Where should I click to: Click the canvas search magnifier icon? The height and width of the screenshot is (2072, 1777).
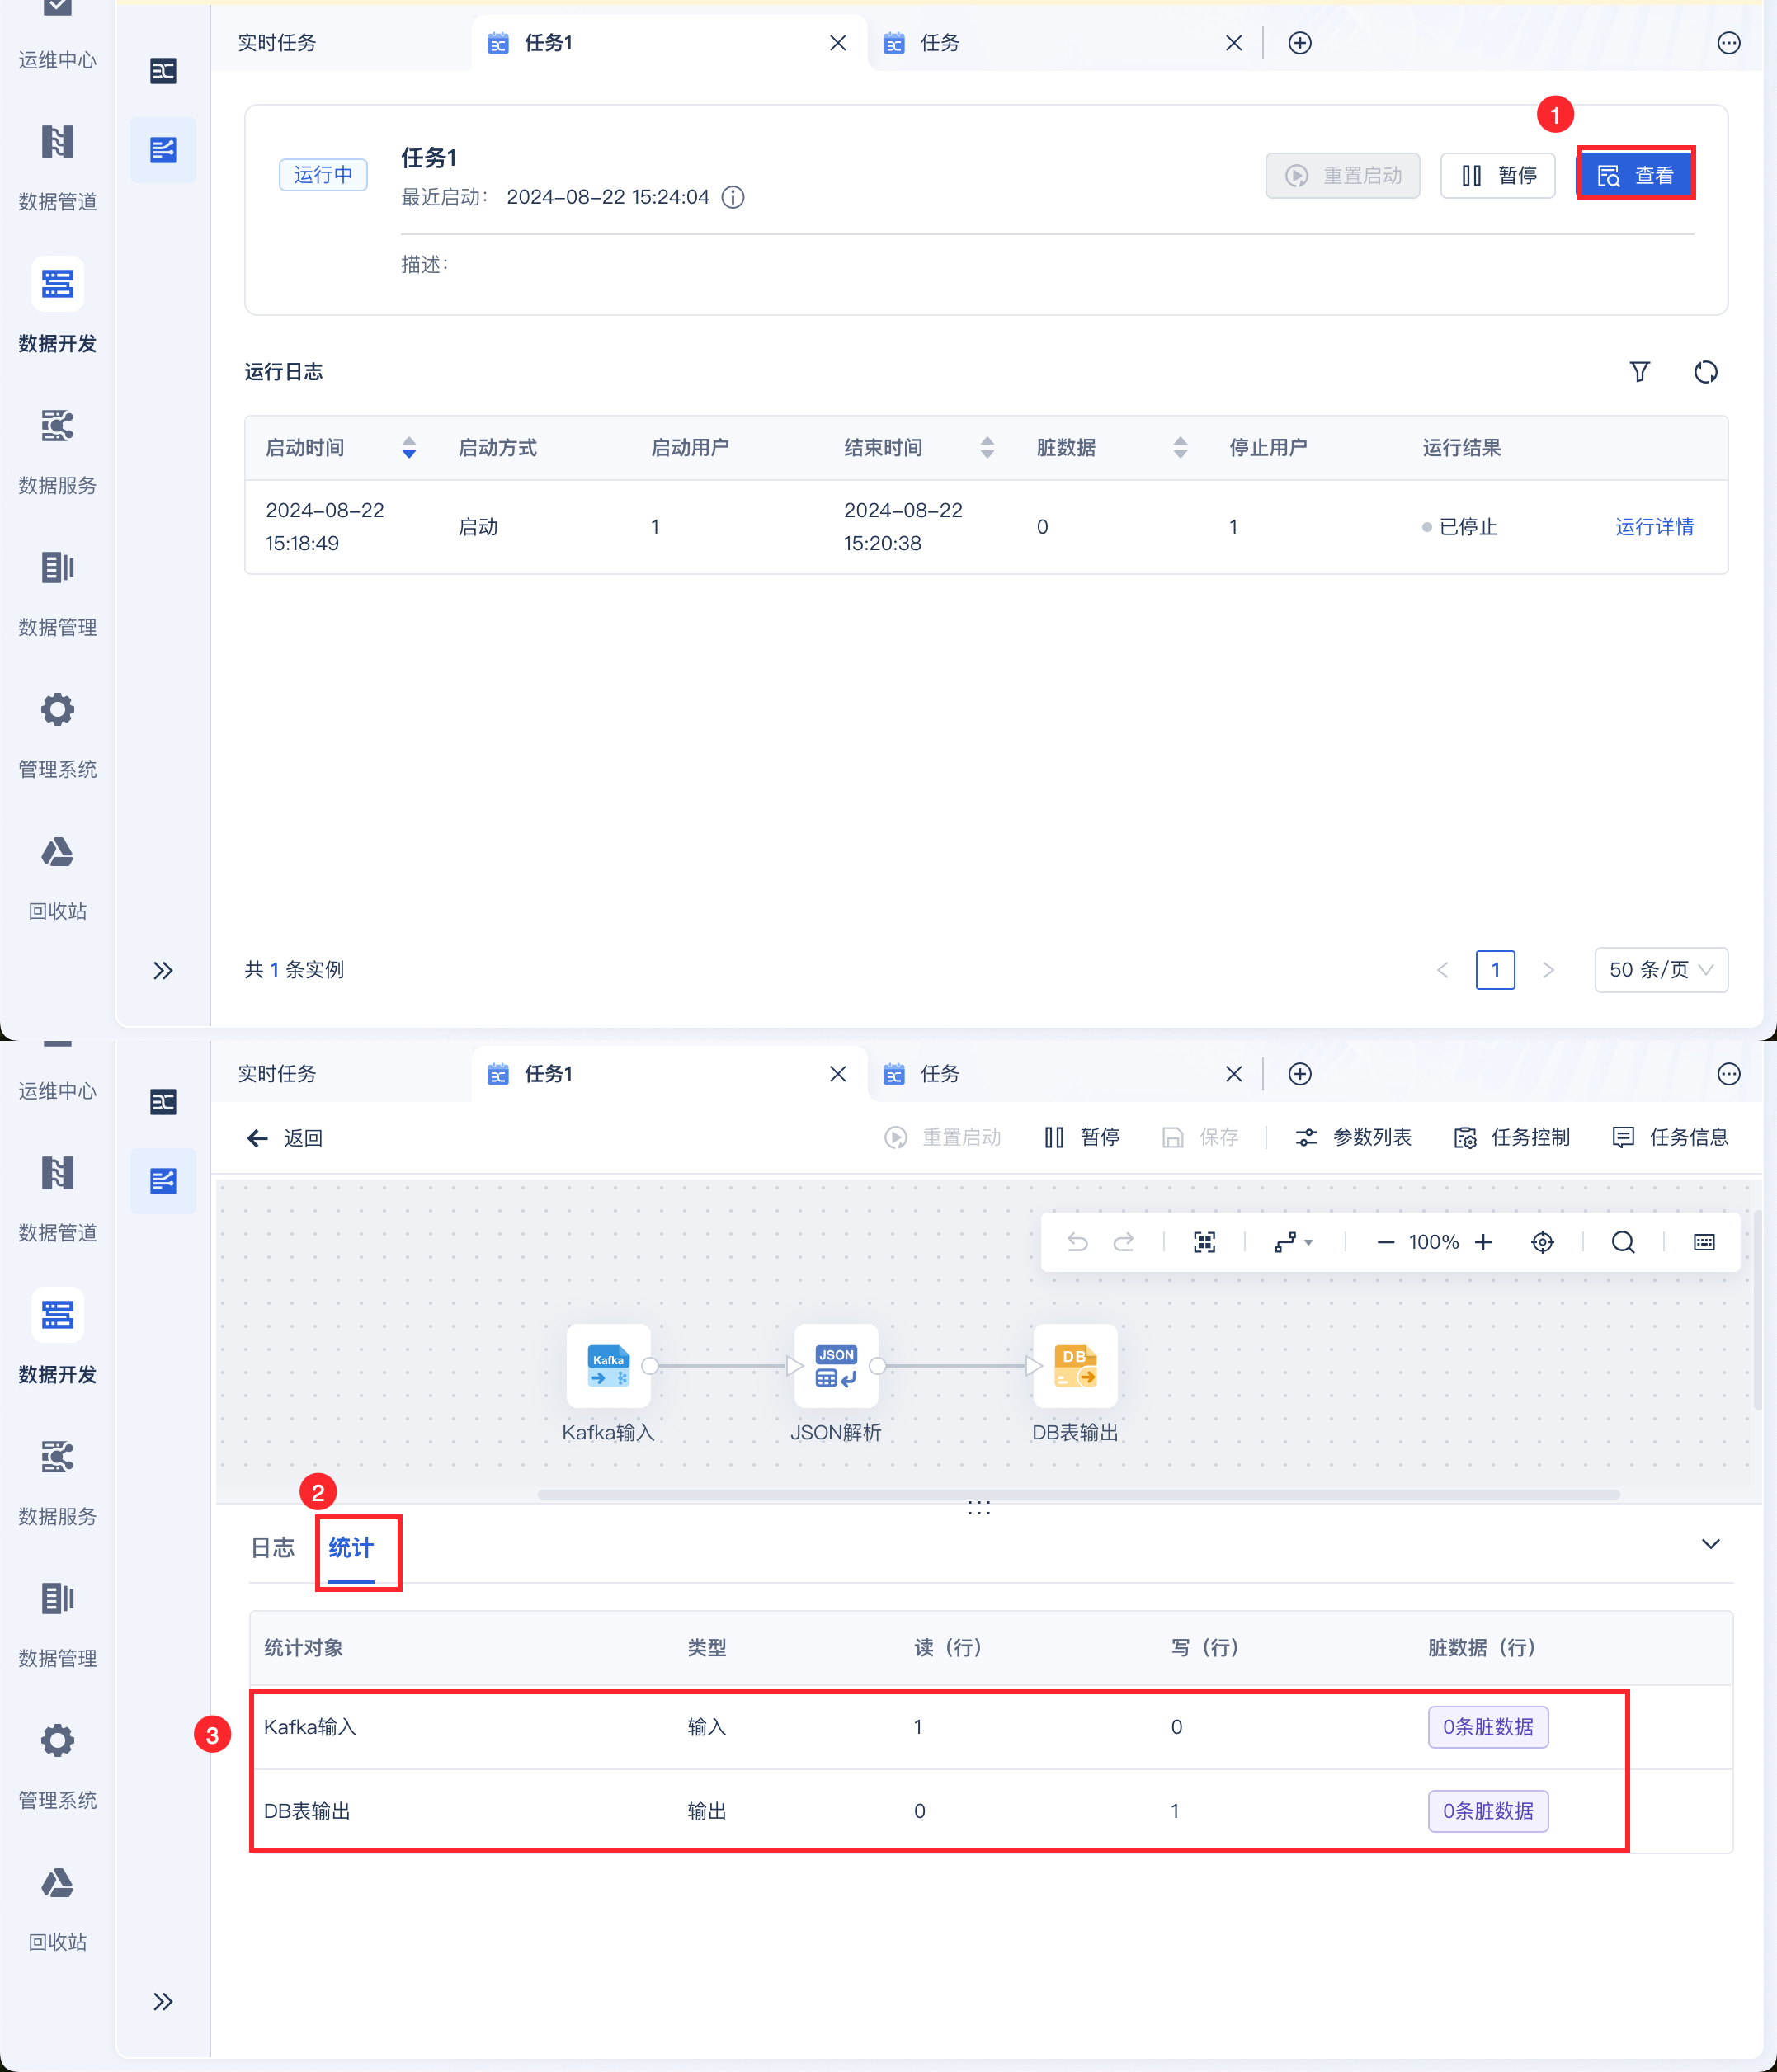(1622, 1242)
